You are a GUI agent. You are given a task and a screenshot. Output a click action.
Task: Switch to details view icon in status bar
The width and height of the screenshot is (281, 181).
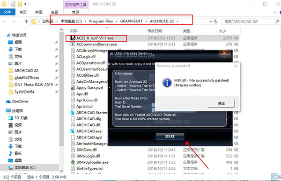coord(274,177)
